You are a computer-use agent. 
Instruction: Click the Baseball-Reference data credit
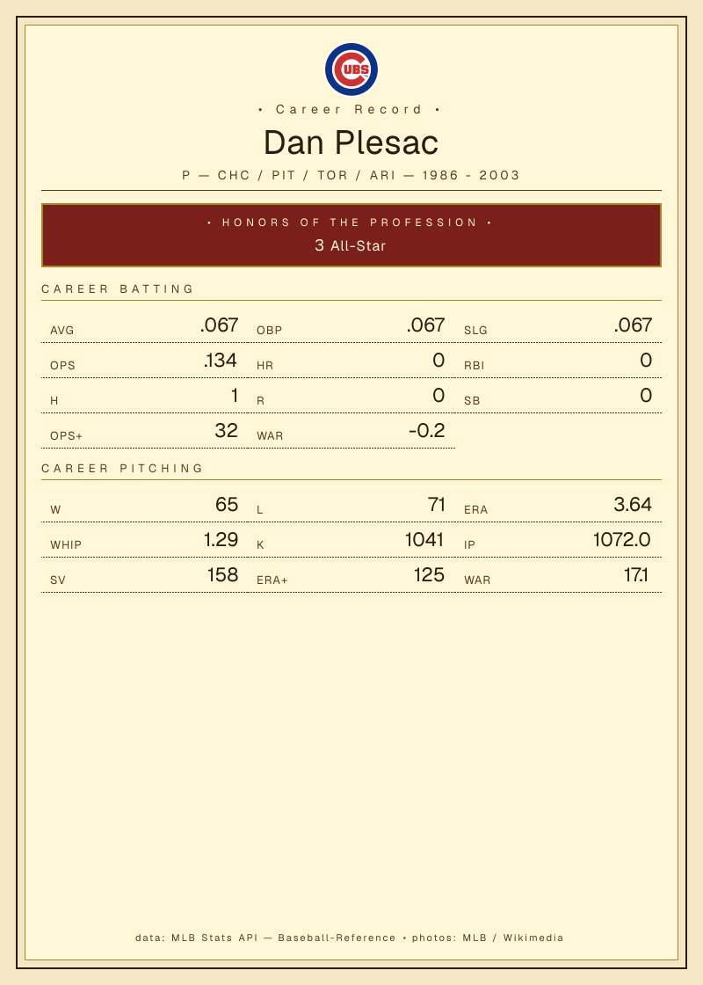tap(337, 938)
